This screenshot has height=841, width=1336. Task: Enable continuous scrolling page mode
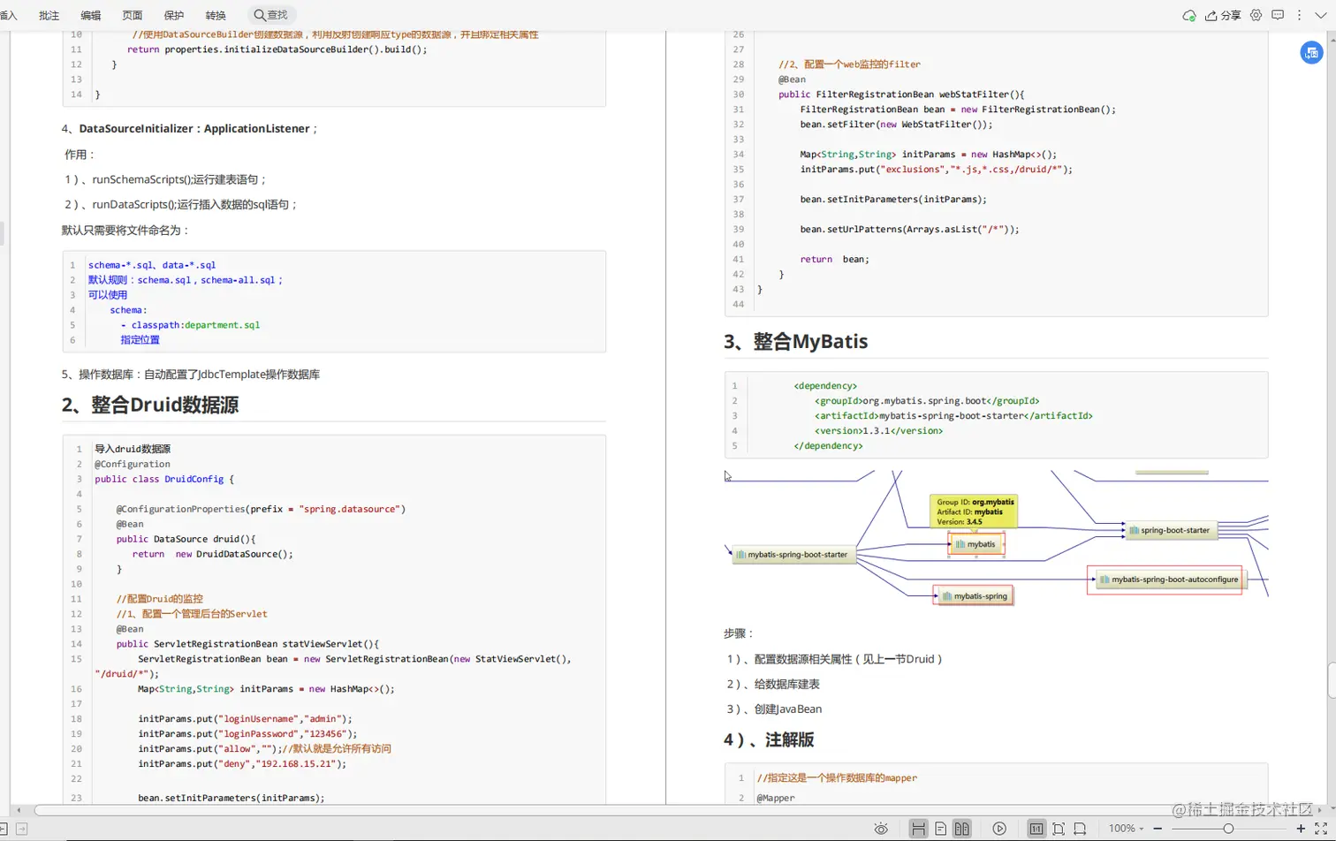[x=919, y=829]
